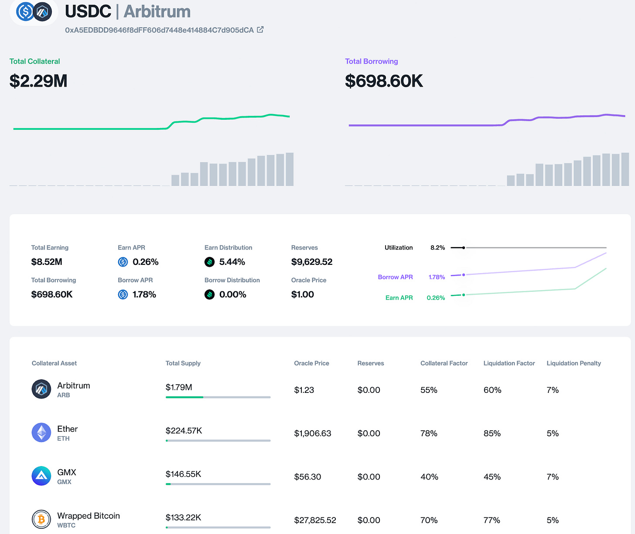The width and height of the screenshot is (635, 534).
Task: Click the Reserves $9,629.52 value
Action: (x=312, y=262)
